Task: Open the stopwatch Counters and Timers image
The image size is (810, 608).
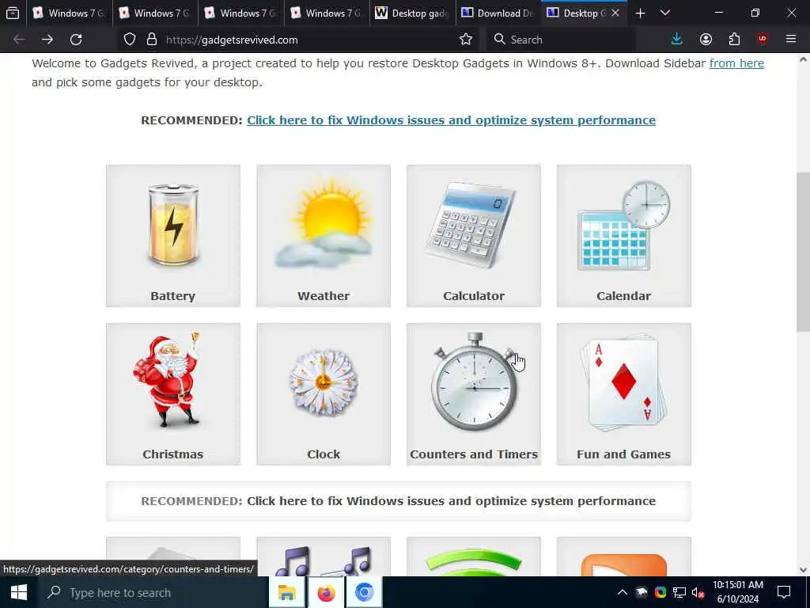Action: (474, 382)
